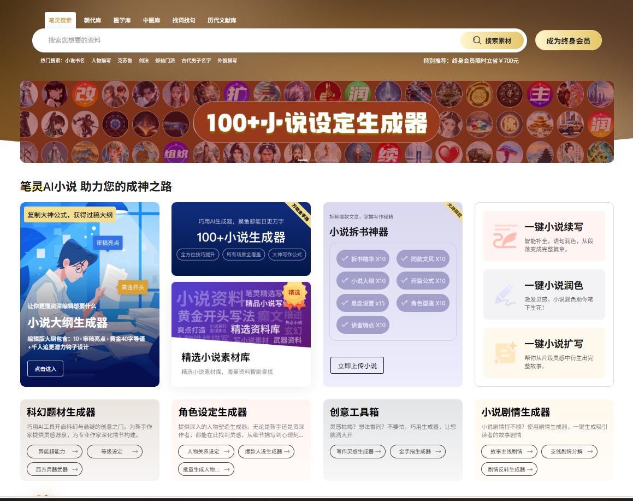The width and height of the screenshot is (633, 501).
Task: Click the 一键小说续写 feather icon
Action: (x=505, y=236)
